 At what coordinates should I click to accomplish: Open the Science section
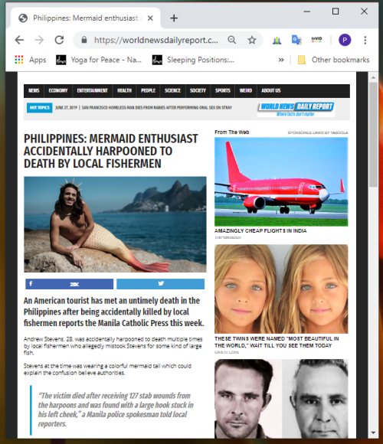[x=172, y=90]
